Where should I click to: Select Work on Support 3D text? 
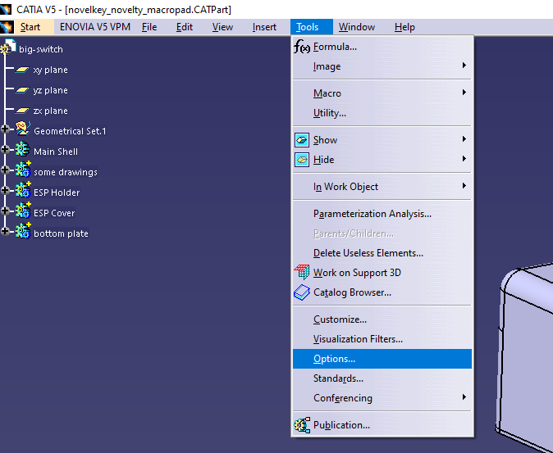(357, 273)
